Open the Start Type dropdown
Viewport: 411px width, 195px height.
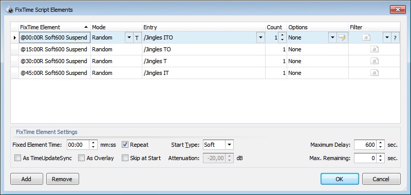[x=229, y=145]
